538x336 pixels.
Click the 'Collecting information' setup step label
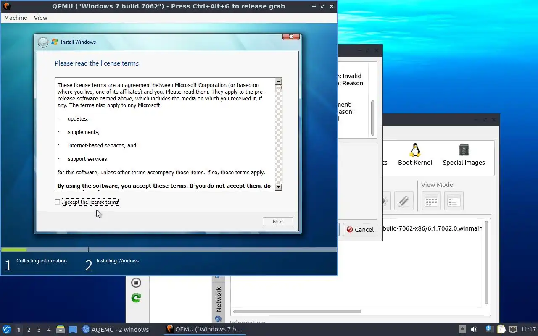[42, 261]
